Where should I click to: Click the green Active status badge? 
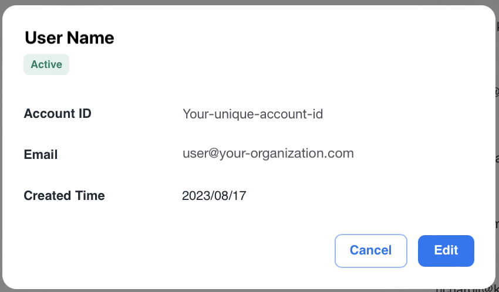point(46,64)
